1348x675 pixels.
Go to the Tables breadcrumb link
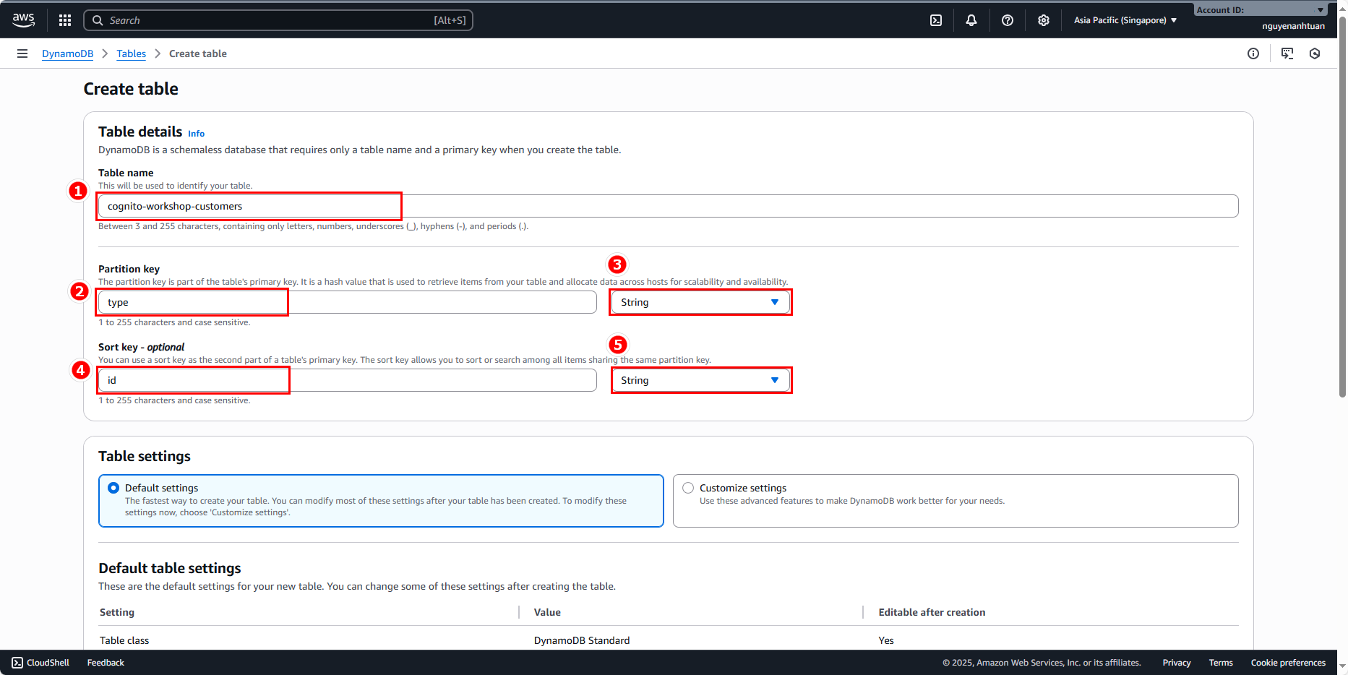tap(131, 53)
